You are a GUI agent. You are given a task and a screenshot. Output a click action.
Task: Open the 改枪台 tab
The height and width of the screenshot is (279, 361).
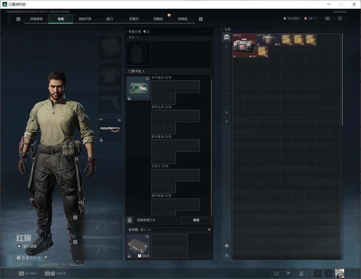[x=182, y=19]
